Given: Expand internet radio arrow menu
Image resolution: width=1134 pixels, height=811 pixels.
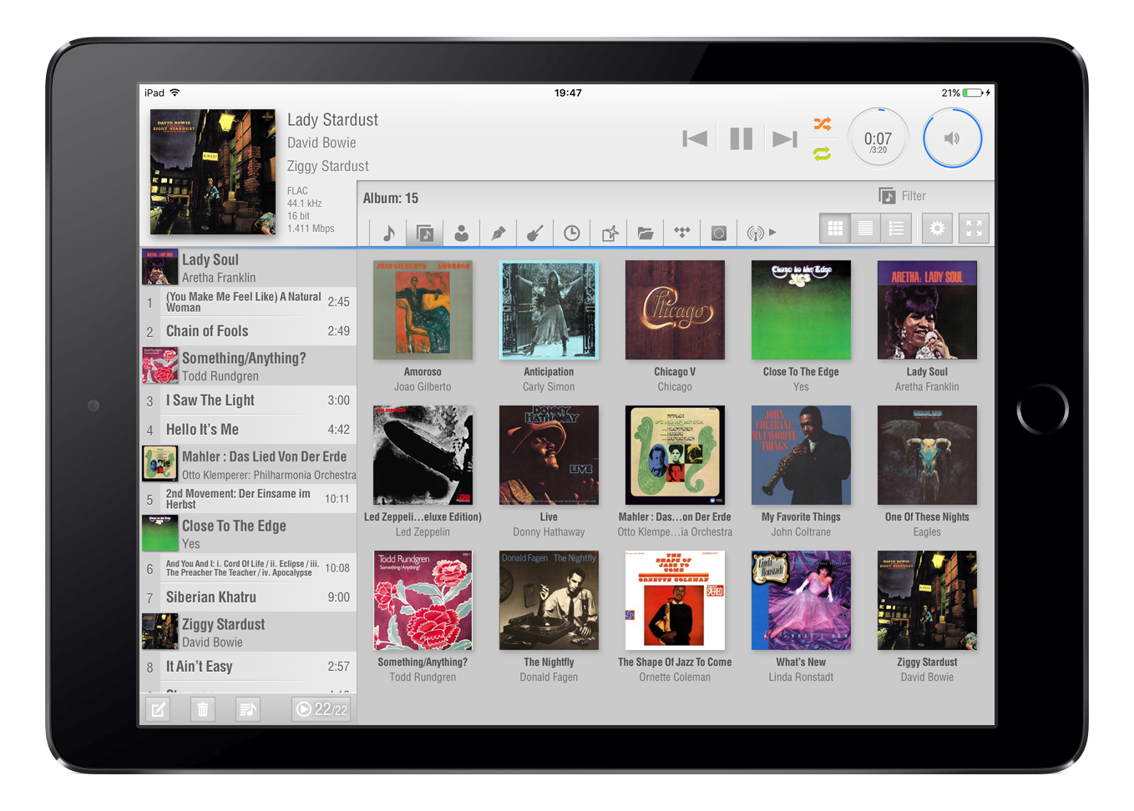Looking at the screenshot, I should 773,233.
